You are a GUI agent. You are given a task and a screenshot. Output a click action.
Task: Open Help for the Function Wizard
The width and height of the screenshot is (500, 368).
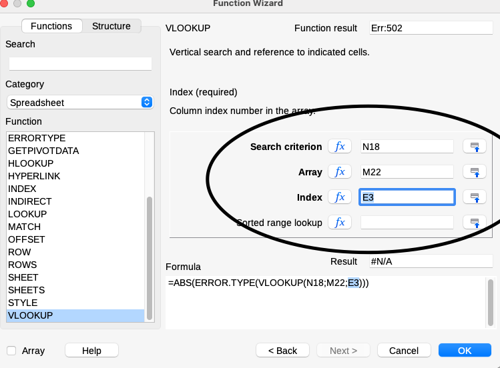pos(91,351)
